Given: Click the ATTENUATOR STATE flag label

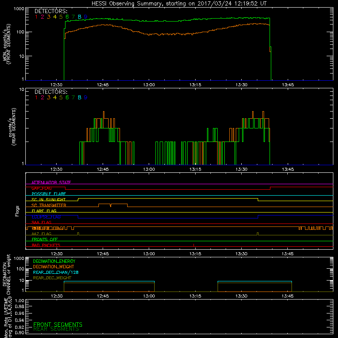Looking at the screenshot, I should [x=51, y=183].
